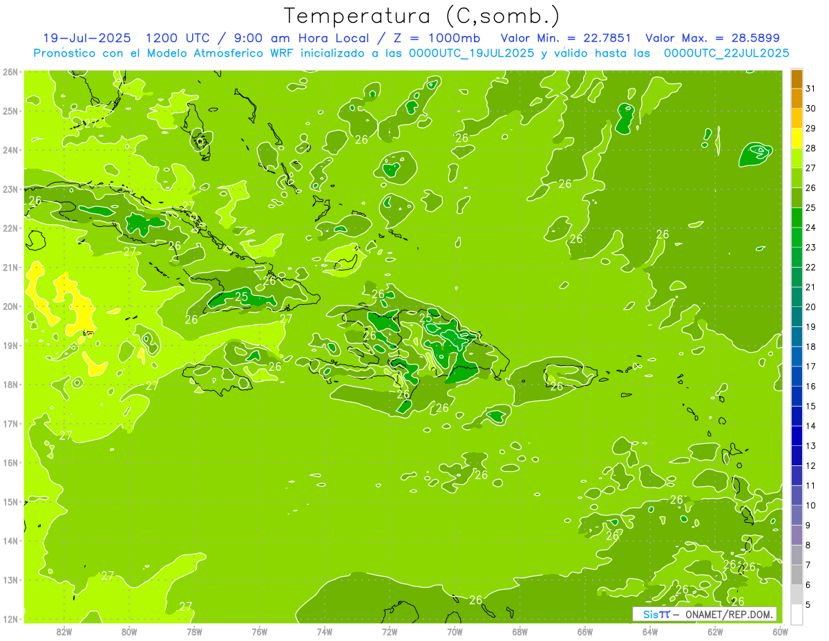829x641 pixels.
Task: Click the '82W' longitude axis label
Action: tap(64, 631)
